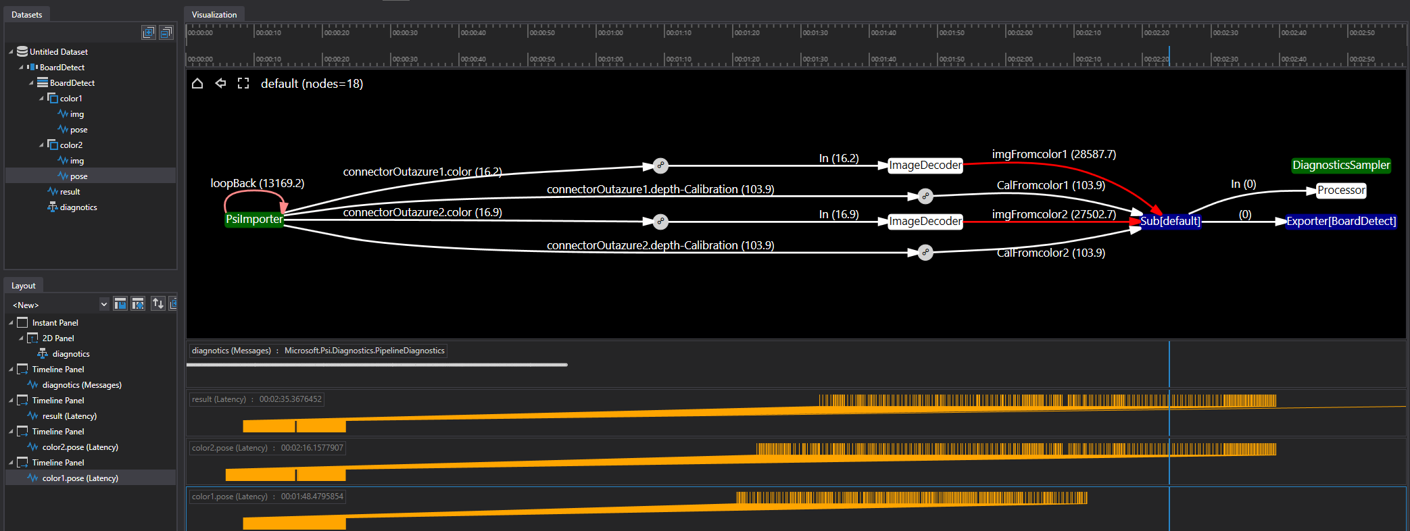The height and width of the screenshot is (531, 1410).
Task: Click the Sub[default] node in the graph
Action: coord(1171,222)
